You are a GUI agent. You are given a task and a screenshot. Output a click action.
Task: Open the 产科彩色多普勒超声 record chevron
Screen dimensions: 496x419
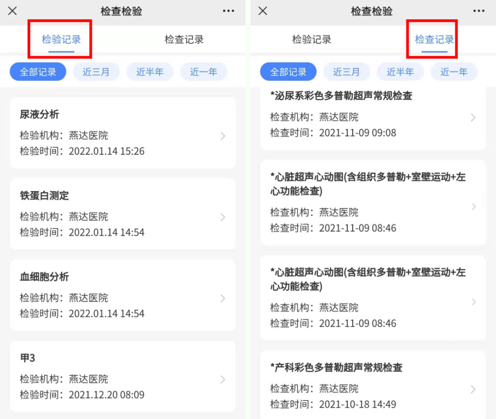474,389
